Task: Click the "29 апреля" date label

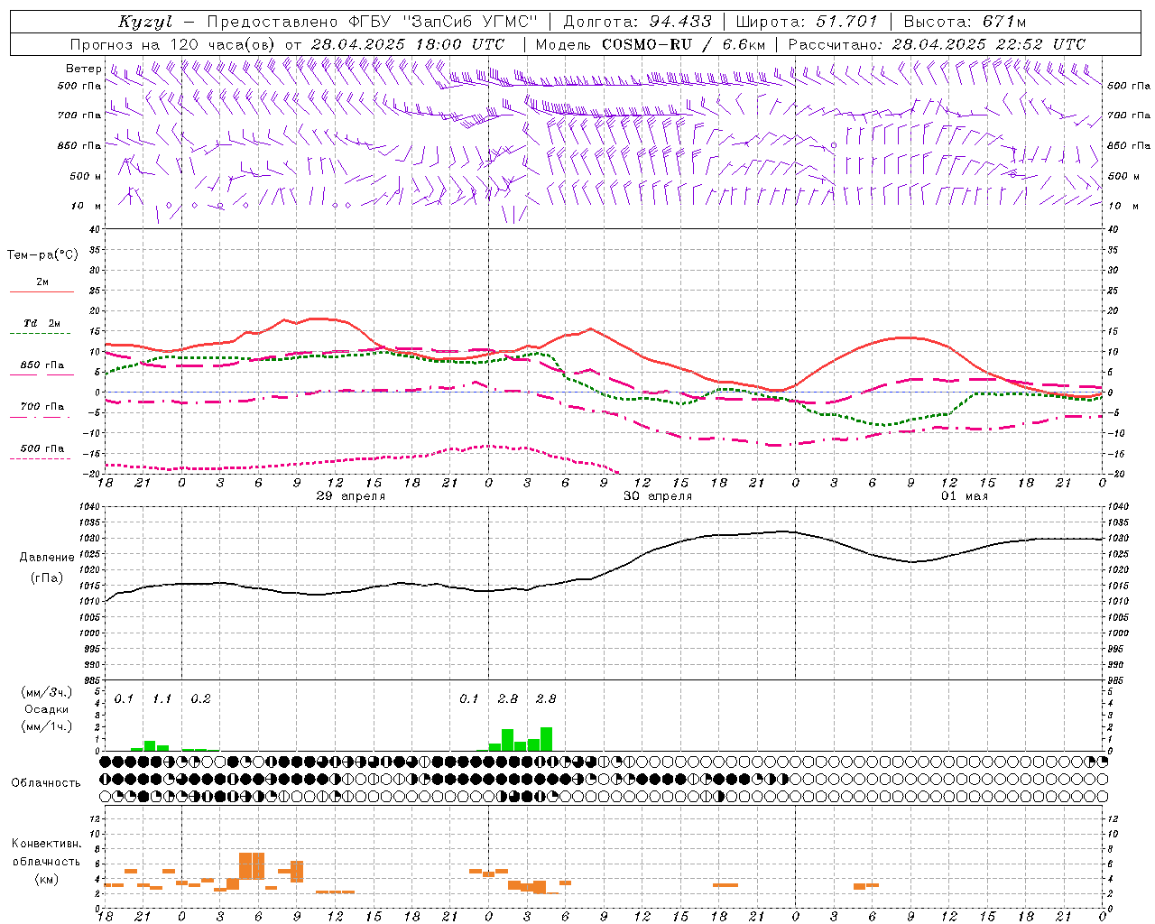Action: coord(351,496)
